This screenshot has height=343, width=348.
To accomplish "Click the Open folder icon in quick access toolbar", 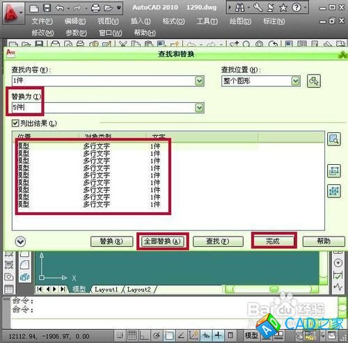I will pos(108,8).
